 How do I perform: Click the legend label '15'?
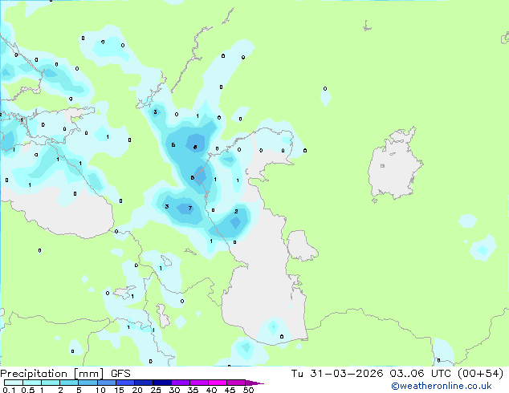(x=119, y=390)
